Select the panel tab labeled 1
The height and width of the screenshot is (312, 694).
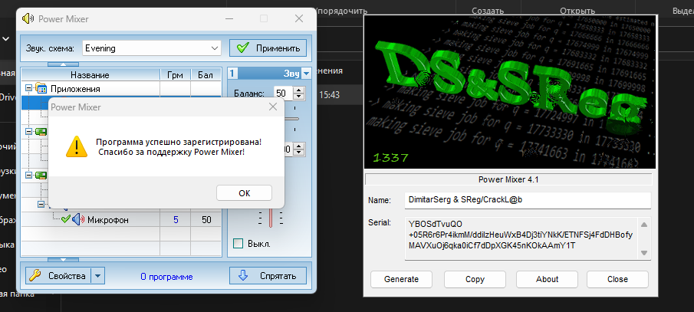pyautogui.click(x=232, y=74)
